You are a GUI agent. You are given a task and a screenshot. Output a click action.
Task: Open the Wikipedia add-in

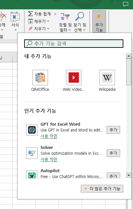tap(107, 81)
